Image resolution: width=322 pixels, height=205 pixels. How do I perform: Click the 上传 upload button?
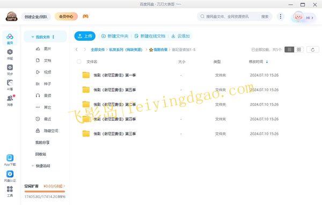[85, 36]
